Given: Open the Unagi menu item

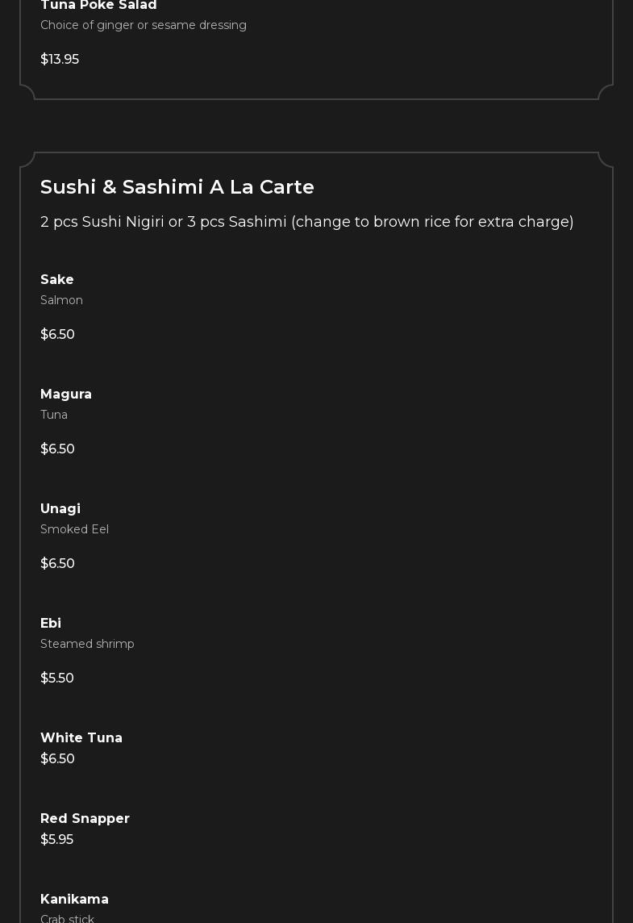Looking at the screenshot, I should pyautogui.click(x=60, y=509).
